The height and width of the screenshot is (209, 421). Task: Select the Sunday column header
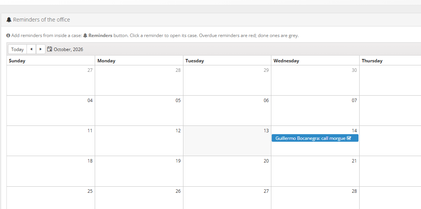coord(51,60)
